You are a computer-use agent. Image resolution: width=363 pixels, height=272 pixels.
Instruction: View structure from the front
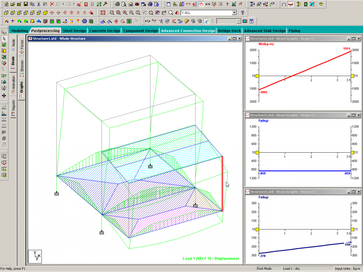coord(6,13)
